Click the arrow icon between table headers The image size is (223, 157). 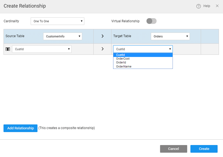click(x=103, y=36)
